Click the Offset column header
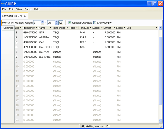 (110, 28)
